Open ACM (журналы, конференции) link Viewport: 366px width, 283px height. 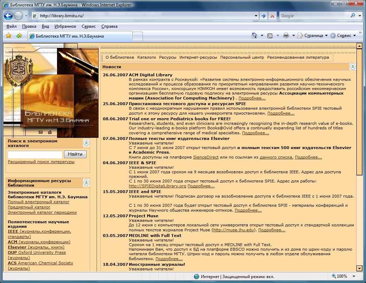click(39, 242)
